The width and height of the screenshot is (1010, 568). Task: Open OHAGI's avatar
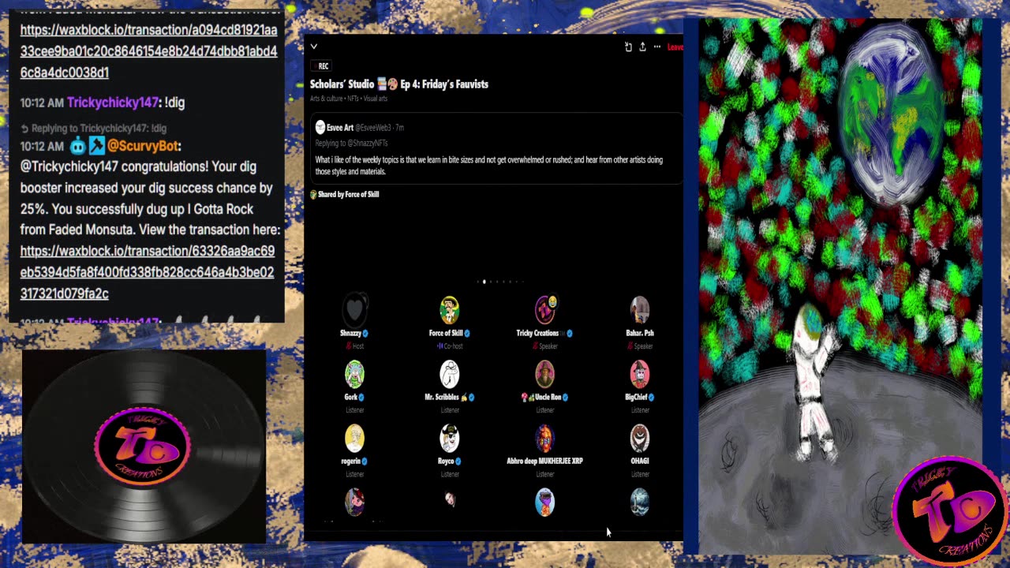pyautogui.click(x=640, y=438)
